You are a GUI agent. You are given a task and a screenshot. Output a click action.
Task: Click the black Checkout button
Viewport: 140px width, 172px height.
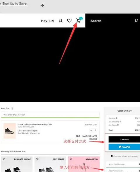[x=124, y=139]
